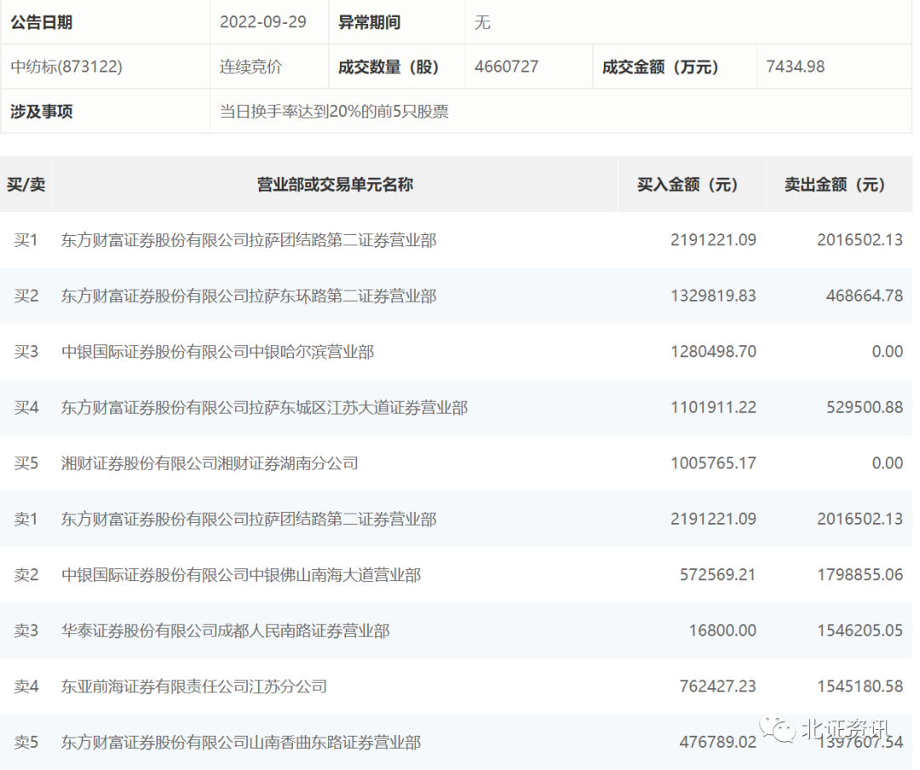Select the 连续竞价 cell
This screenshot has width=920, height=770.
click(x=250, y=66)
